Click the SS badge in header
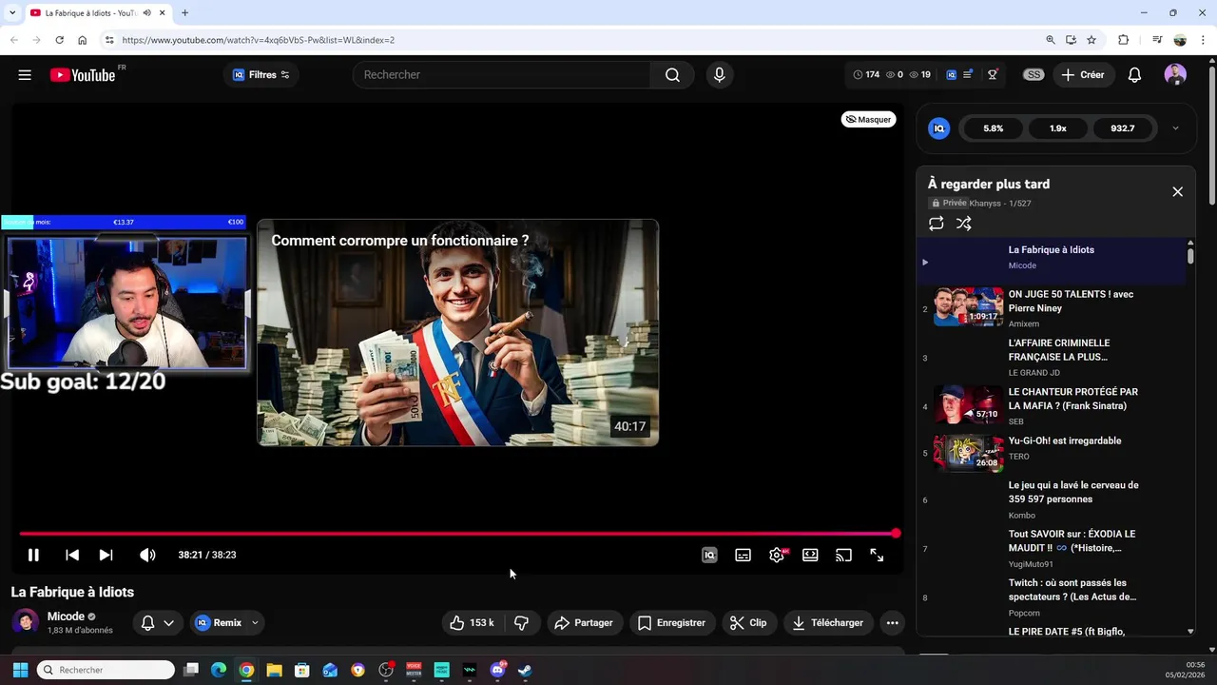Image resolution: width=1217 pixels, height=685 pixels. click(x=1033, y=75)
